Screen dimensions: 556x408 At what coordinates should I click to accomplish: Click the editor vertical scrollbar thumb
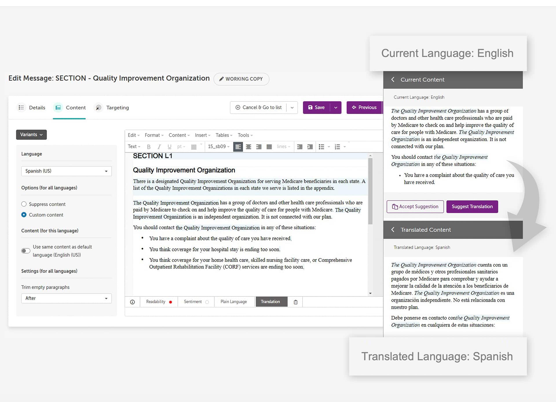(x=370, y=191)
